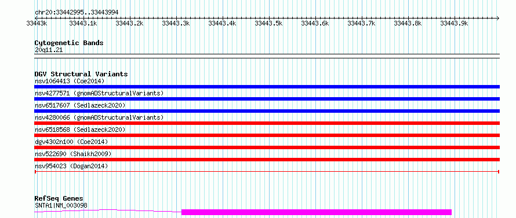
Task: Click the red bar under dgv4302n100
Action: point(267,147)
